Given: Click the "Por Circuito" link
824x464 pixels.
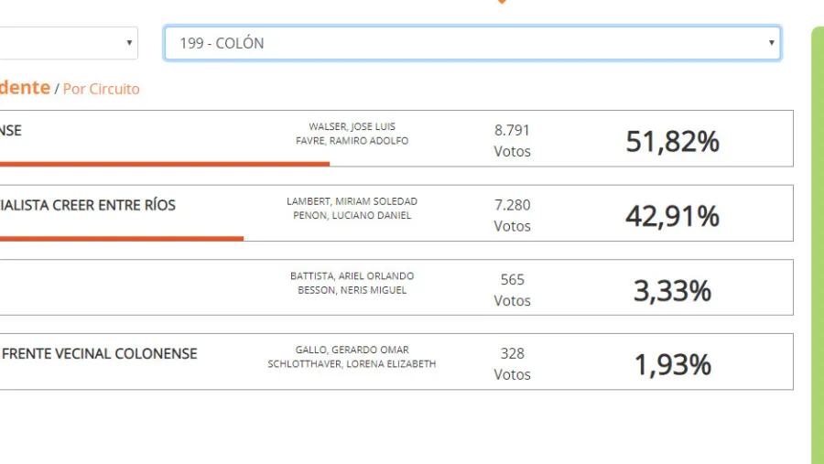Looking at the screenshot, I should coord(101,89).
